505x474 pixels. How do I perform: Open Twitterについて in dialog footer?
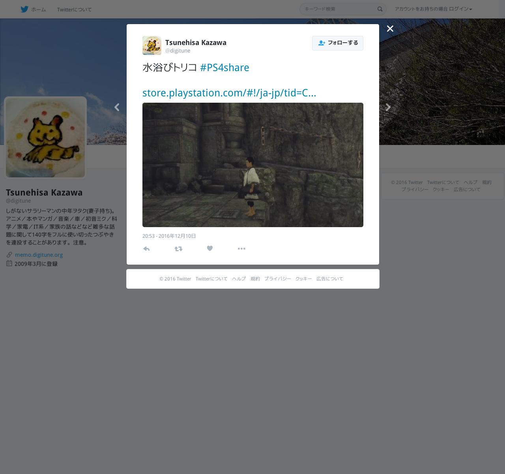211,278
